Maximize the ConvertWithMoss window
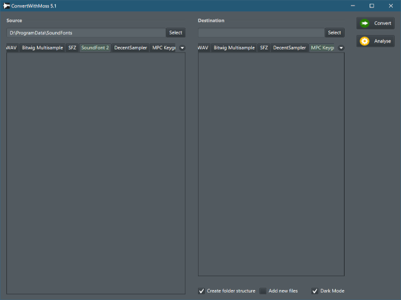401x300 pixels. pyautogui.click(x=372, y=6)
